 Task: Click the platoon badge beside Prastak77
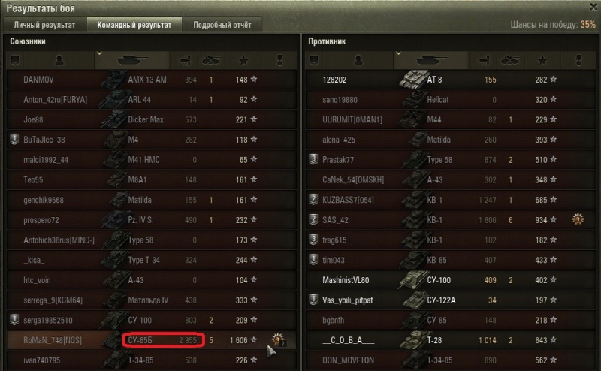coord(313,159)
